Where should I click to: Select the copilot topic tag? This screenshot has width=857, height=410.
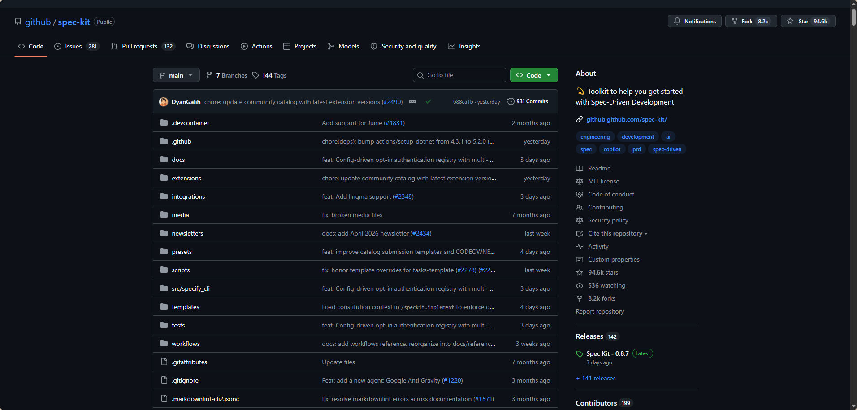(x=612, y=149)
